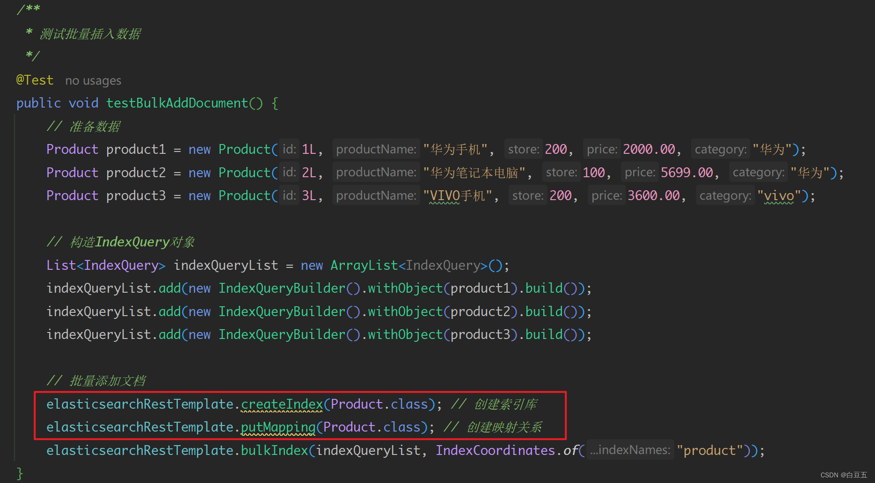Click the product1 variable declaration

coord(136,149)
